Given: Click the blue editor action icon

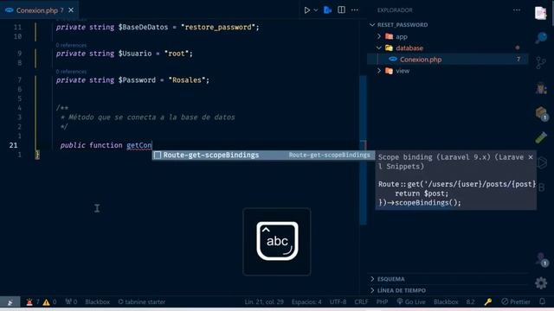Looking at the screenshot, I should pos(327,10).
